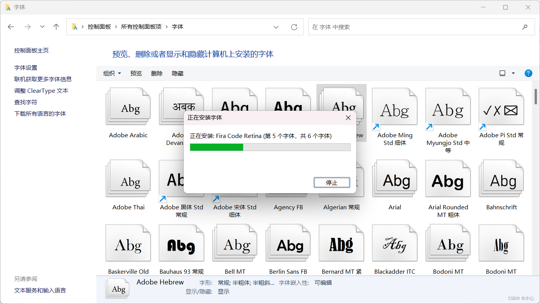This screenshot has width=540, height=304.
Task: Navigate up one level with the up arrow
Action: [56, 27]
